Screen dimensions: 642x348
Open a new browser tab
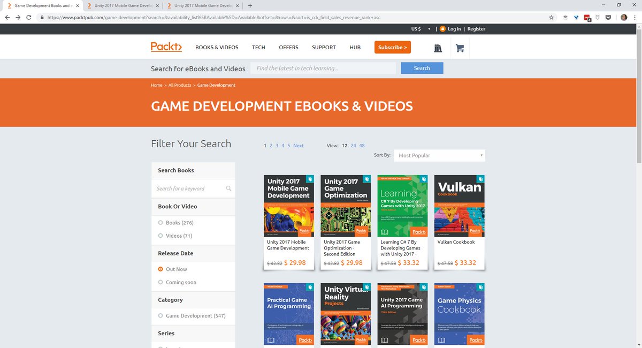click(x=250, y=5)
